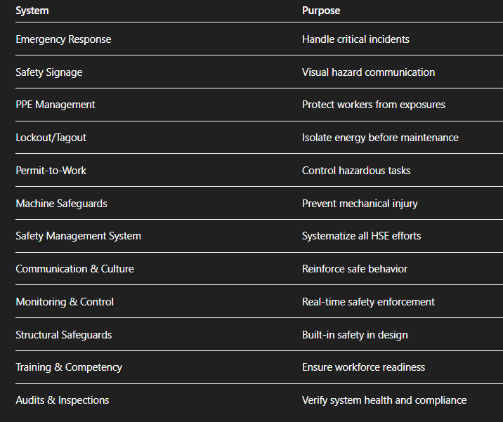Select the PPE Management entry
503x422 pixels.
pyautogui.click(x=55, y=105)
